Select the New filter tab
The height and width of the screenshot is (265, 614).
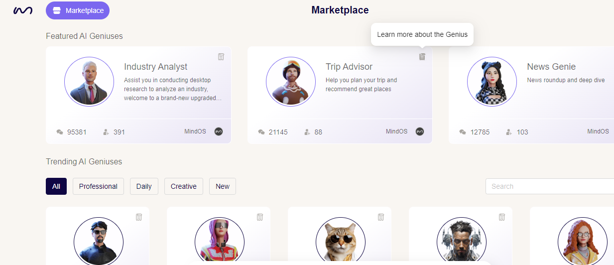coord(223,186)
